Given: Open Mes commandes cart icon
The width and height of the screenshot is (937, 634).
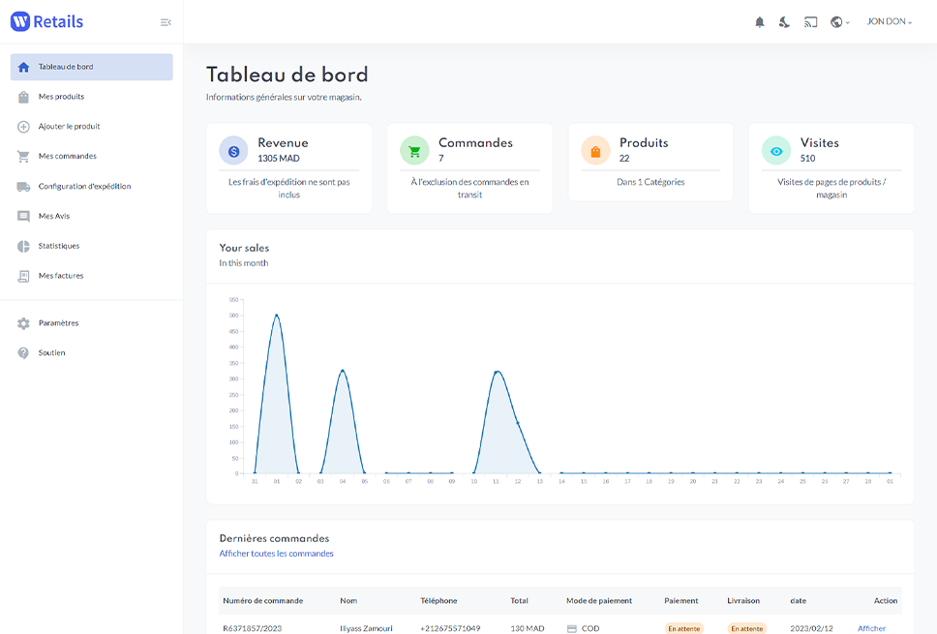Looking at the screenshot, I should [x=23, y=157].
